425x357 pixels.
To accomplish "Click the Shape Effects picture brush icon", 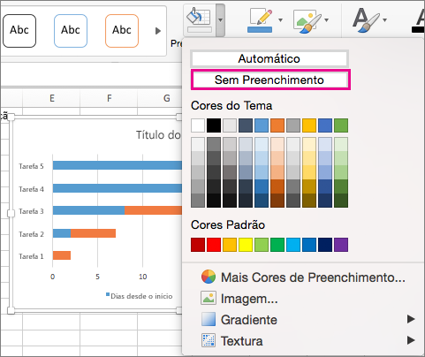I will point(307,20).
